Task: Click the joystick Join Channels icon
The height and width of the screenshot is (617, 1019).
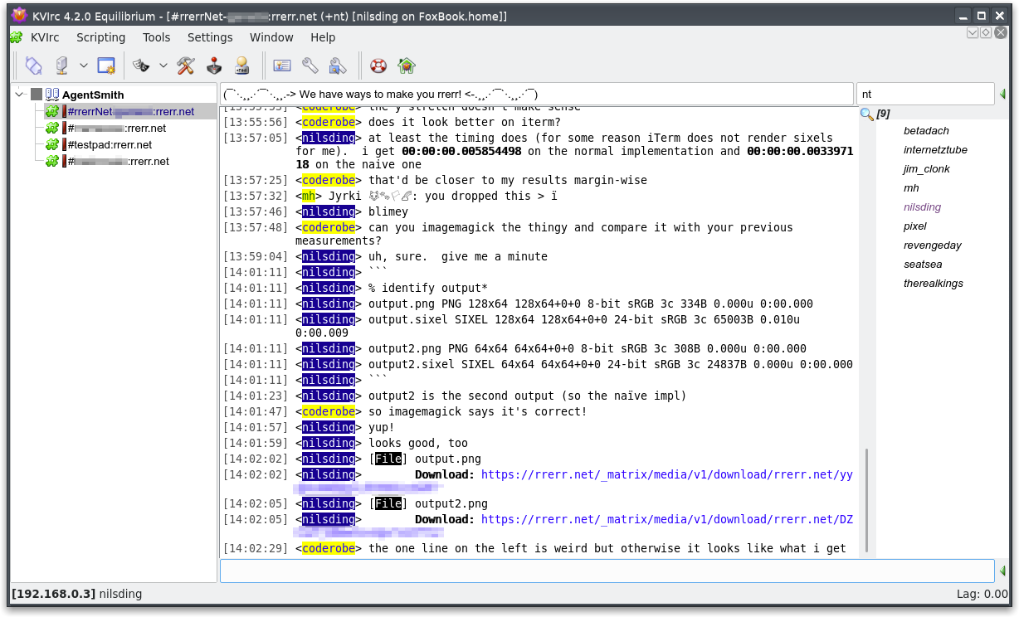Action: coord(214,66)
